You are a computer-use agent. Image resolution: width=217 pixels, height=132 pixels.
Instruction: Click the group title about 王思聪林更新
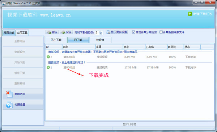pyautogui.click(x=93, y=52)
